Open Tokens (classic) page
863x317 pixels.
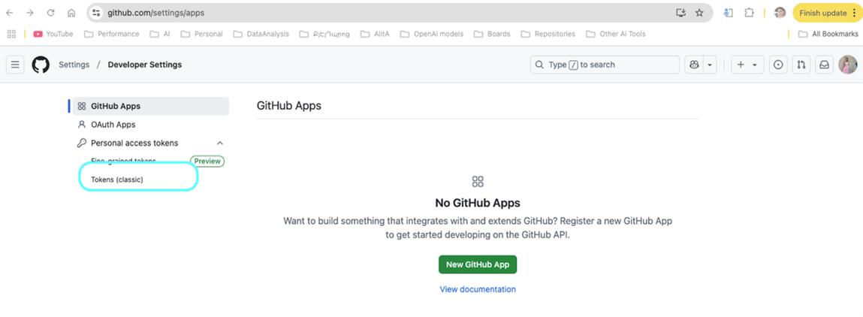coord(116,180)
